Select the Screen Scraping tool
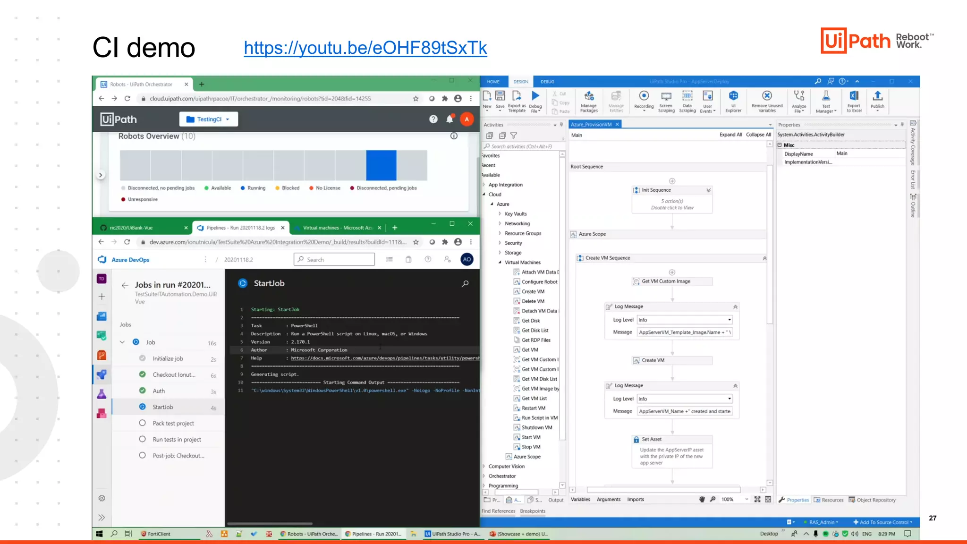The image size is (967, 544). point(666,101)
